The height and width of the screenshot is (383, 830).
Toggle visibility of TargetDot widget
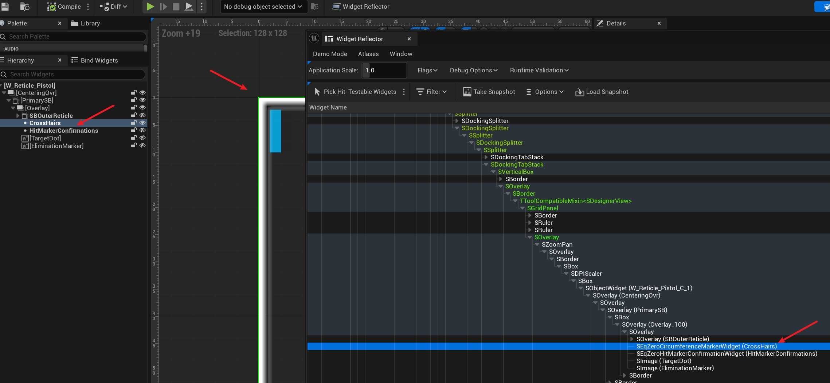142,138
